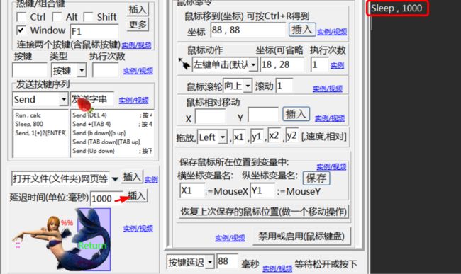
Task: Open 实例/视频 link beside the mermaid image
Action: point(138,228)
